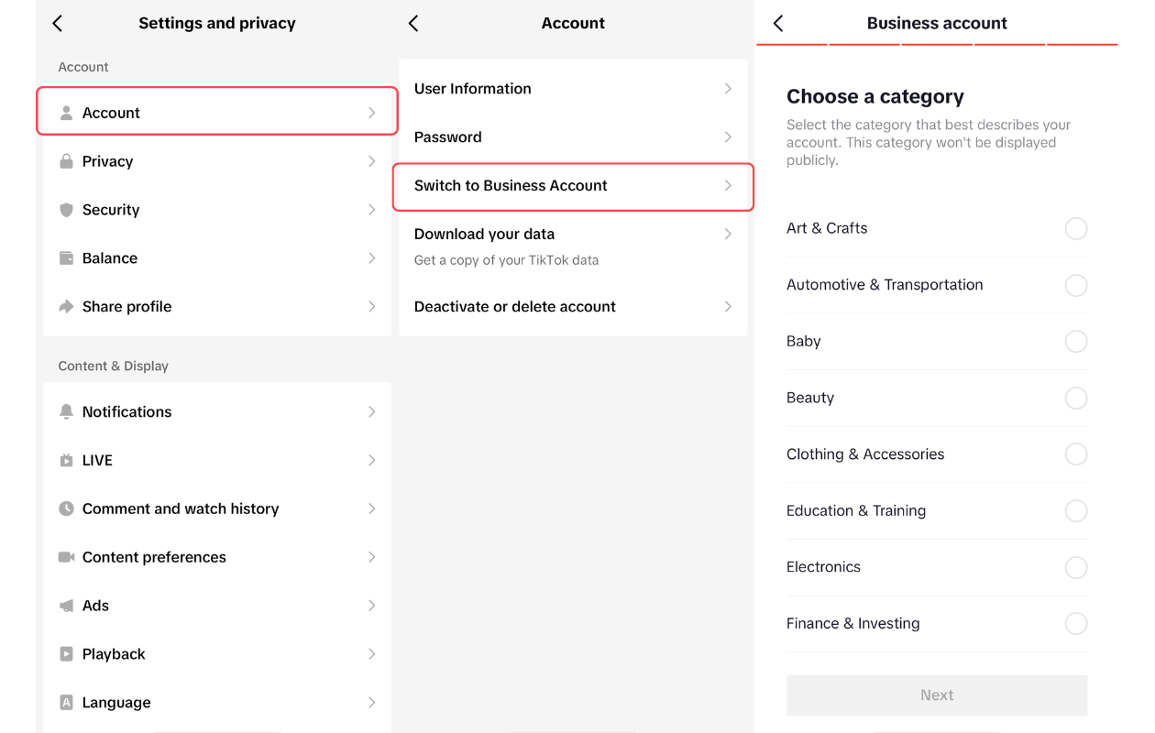This screenshot has height=733, width=1155.
Task: Open the Privacy settings entry
Action: click(217, 161)
